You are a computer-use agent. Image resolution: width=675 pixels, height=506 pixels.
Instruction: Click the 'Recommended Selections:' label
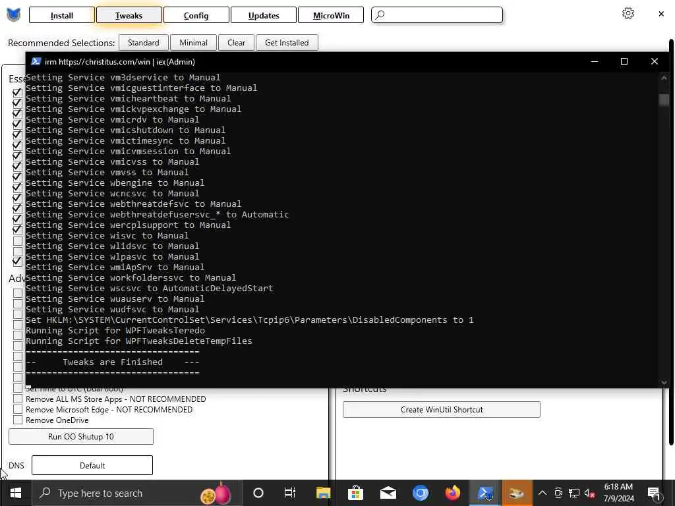coord(61,43)
